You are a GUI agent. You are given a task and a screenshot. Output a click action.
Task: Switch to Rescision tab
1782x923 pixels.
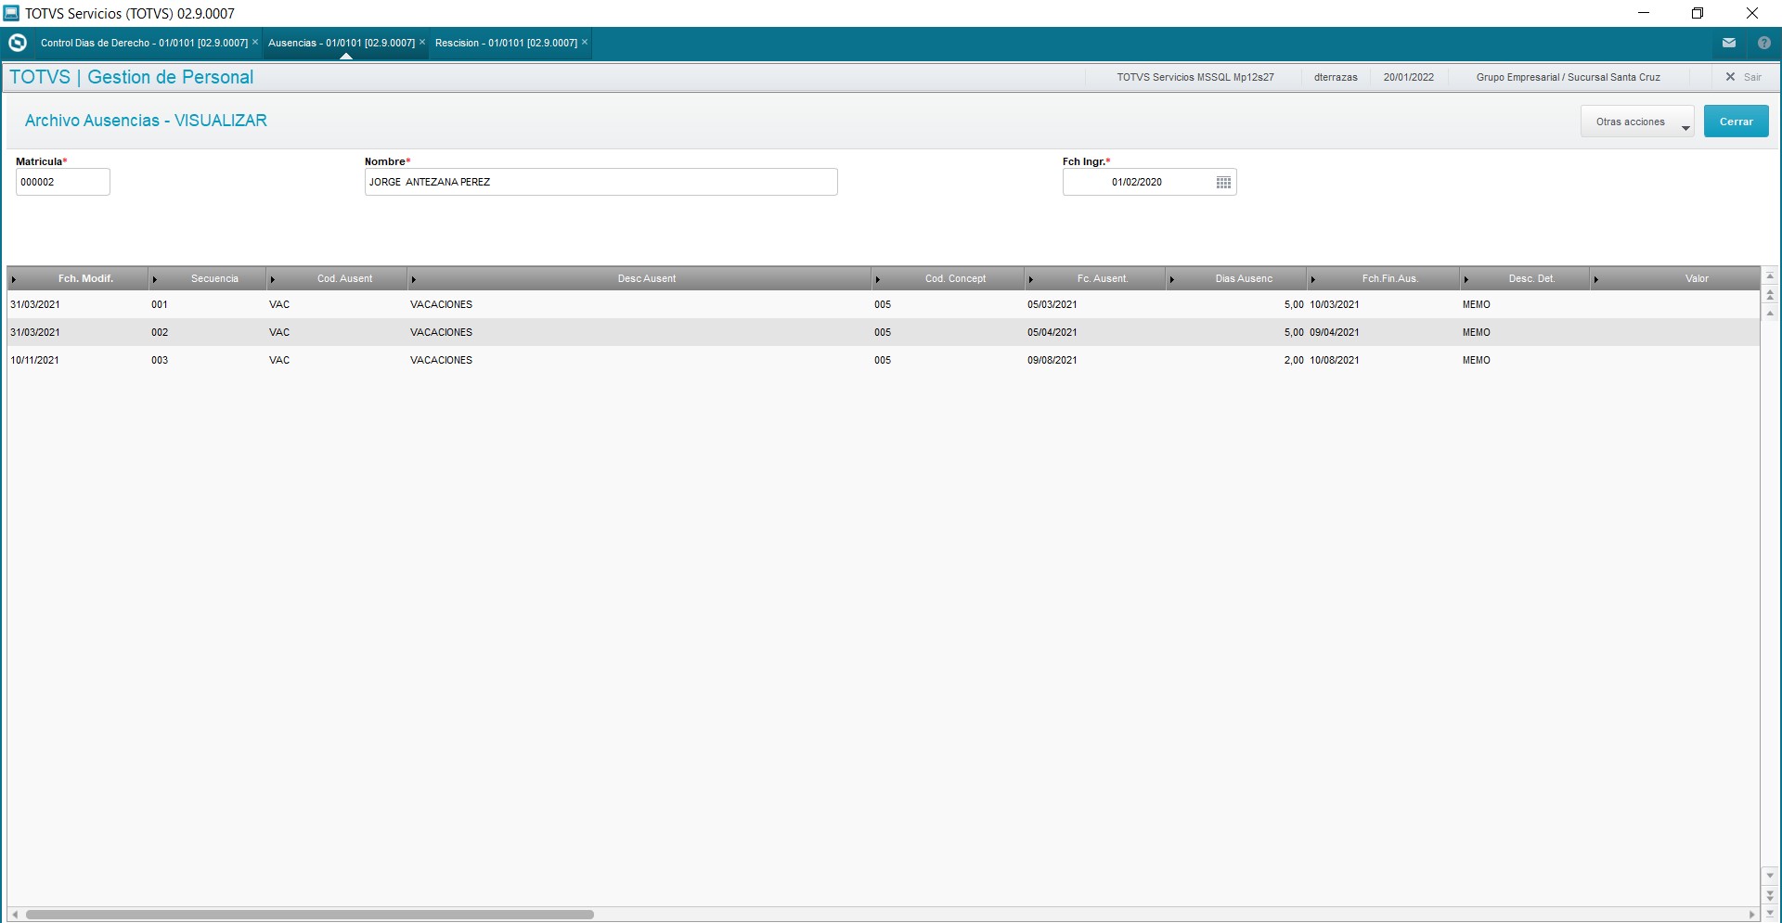pyautogui.click(x=506, y=43)
